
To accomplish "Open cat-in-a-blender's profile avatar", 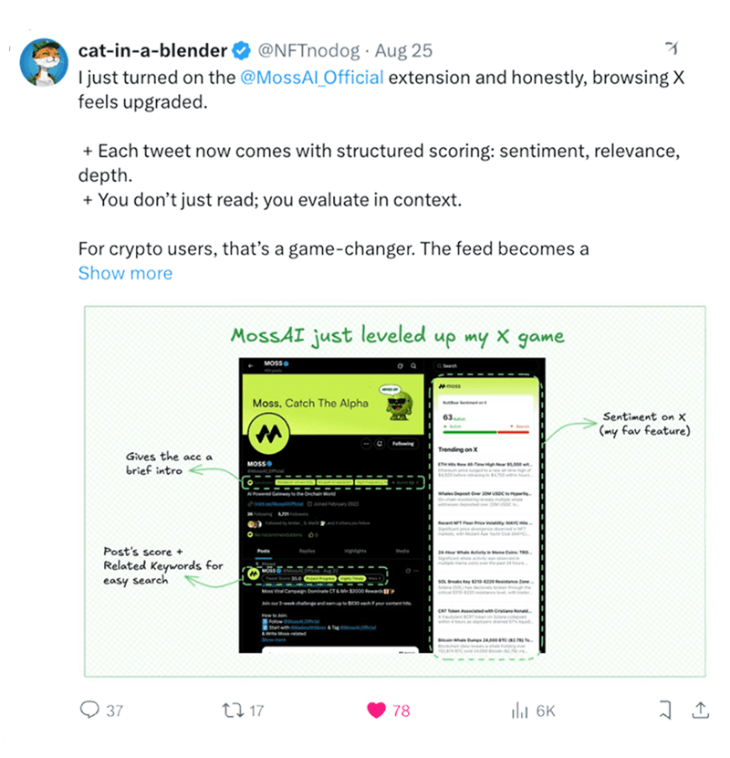I will (x=44, y=63).
